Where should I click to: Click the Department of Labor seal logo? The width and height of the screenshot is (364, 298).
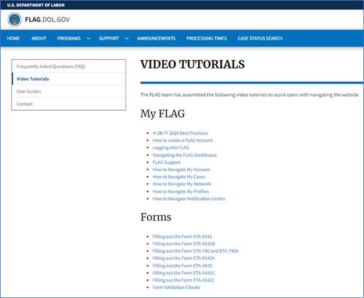15,19
